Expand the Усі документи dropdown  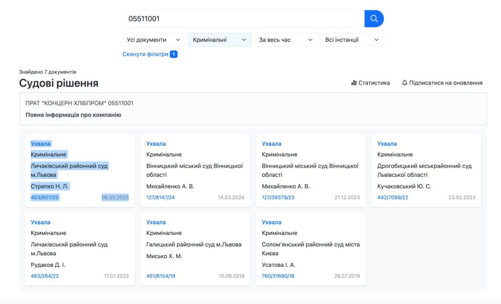tap(154, 40)
